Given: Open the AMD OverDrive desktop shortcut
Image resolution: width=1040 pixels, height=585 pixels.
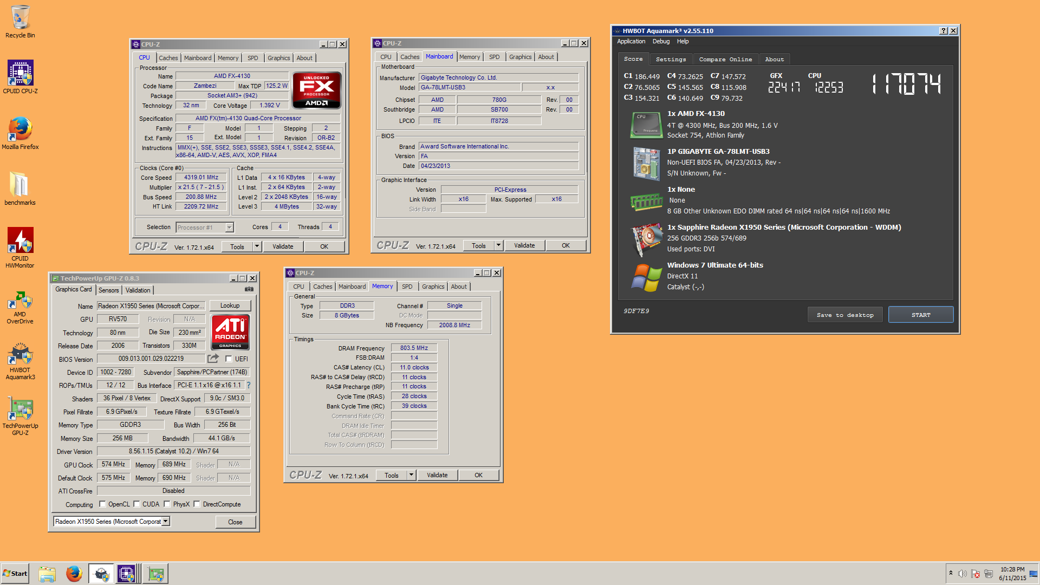Looking at the screenshot, I should 20,308.
